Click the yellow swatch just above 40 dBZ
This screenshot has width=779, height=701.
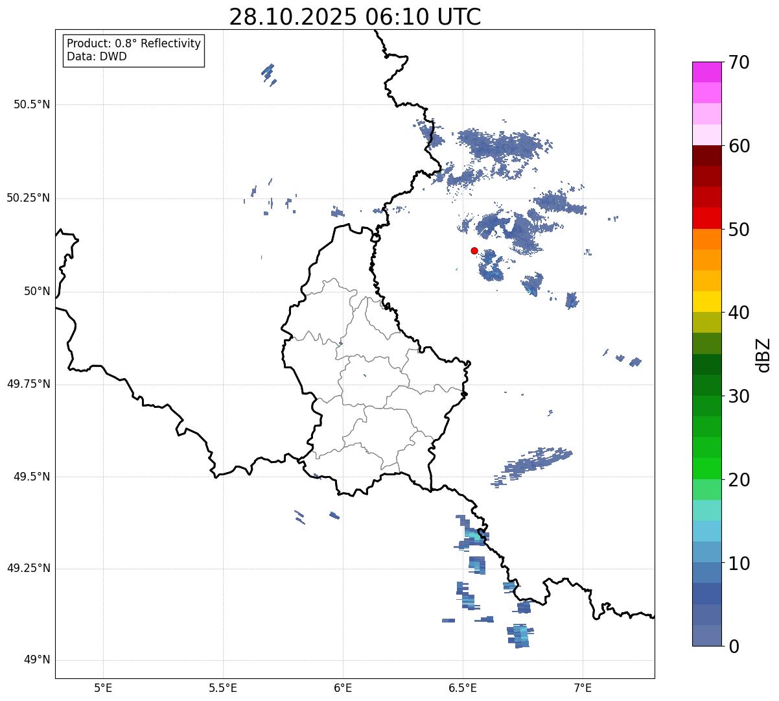coord(707,302)
